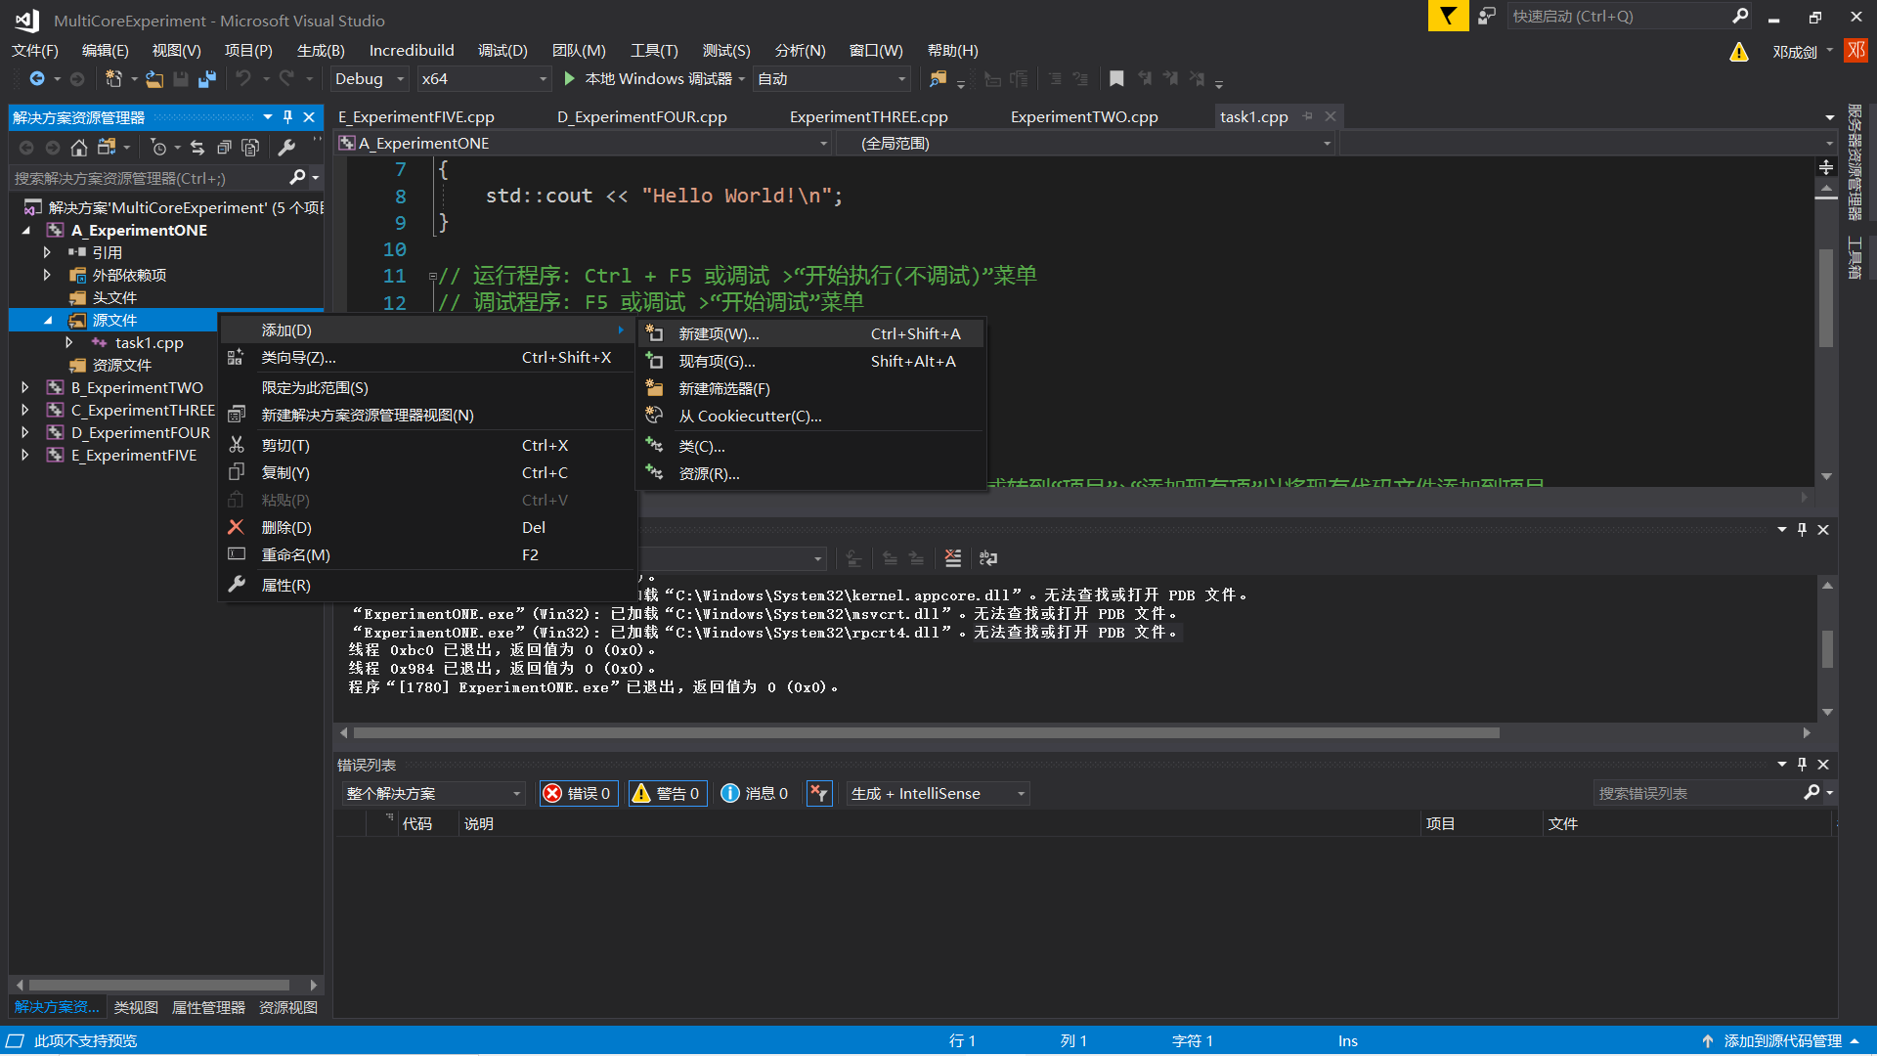The image size is (1877, 1056).
Task: Click 添加到源代码管理 in the status bar
Action: 1782,1041
